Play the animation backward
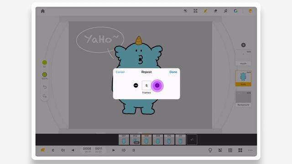 tap(73, 150)
